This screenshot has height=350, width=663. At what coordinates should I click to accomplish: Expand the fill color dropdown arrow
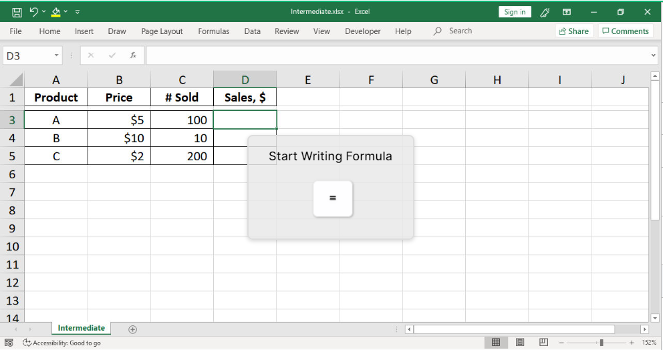pyautogui.click(x=65, y=12)
